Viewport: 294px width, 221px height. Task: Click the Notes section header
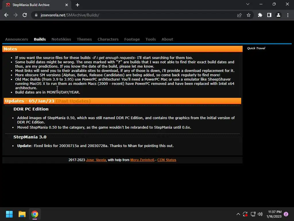[x=122, y=49]
